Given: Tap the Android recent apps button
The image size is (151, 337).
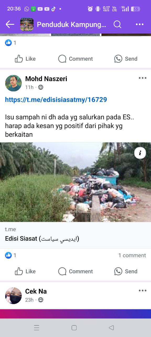Looking at the screenshot, I should pyautogui.click(x=37, y=328).
